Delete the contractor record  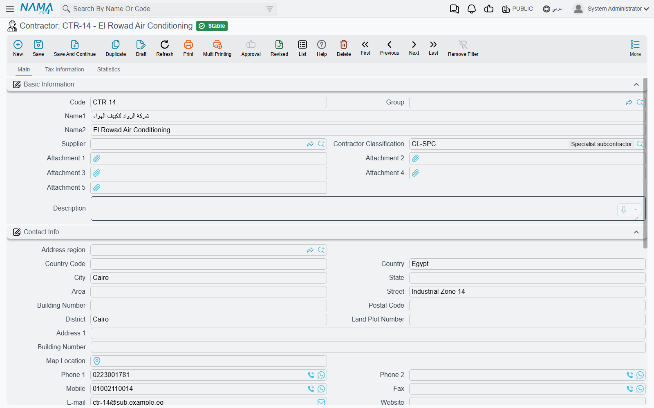point(344,48)
